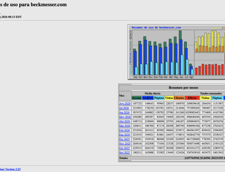Click the green Accesos column header
The image size is (225, 172).
[137, 98]
